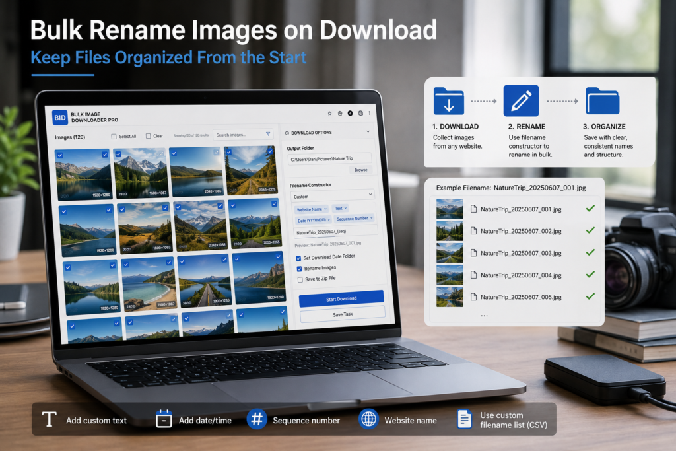Click green checkmark for NatureTrip_20250607_005.jpg
This screenshot has width=676, height=451.
tap(590, 296)
